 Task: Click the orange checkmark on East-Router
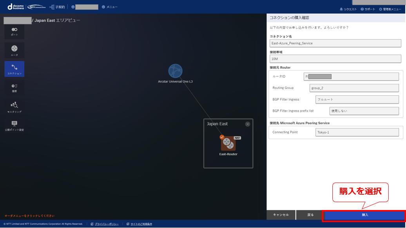(x=222, y=137)
